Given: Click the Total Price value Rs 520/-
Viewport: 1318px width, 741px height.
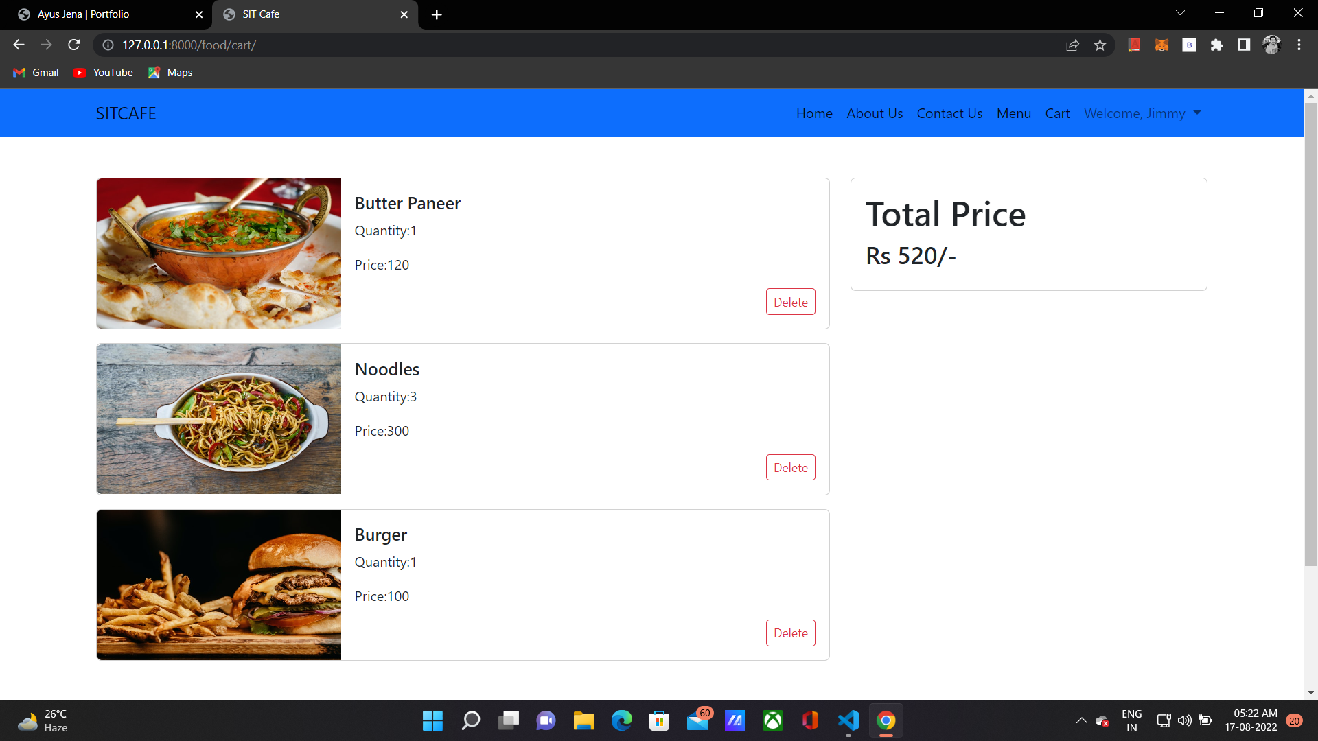Looking at the screenshot, I should coord(911,256).
